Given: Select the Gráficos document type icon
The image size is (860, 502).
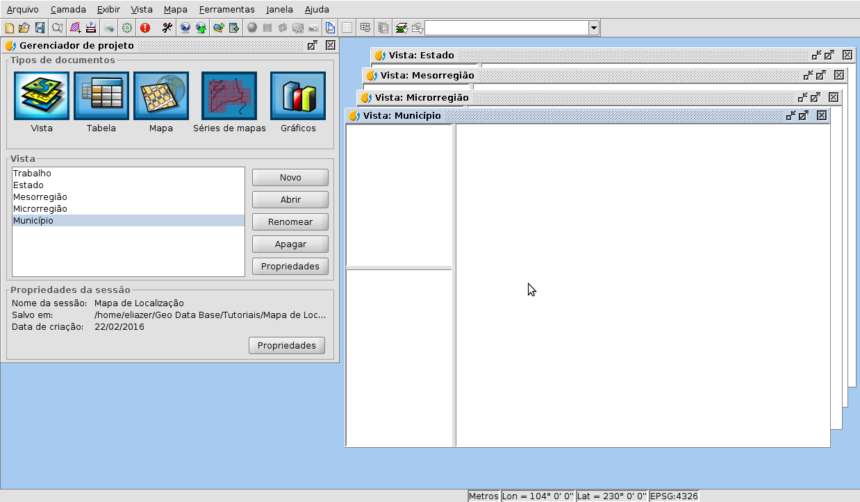Looking at the screenshot, I should point(298,97).
